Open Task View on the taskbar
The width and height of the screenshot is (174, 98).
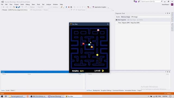click(6, 96)
